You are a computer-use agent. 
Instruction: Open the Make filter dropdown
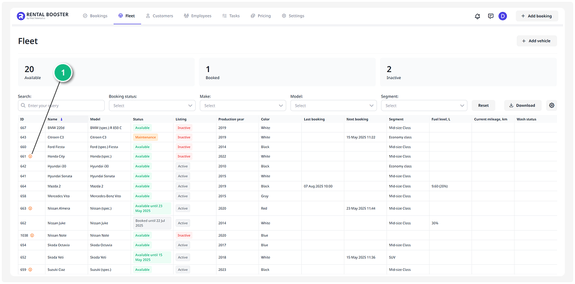click(x=243, y=105)
